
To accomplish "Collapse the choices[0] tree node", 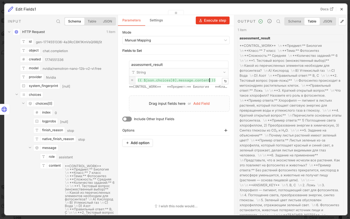I will [x=23, y=103].
